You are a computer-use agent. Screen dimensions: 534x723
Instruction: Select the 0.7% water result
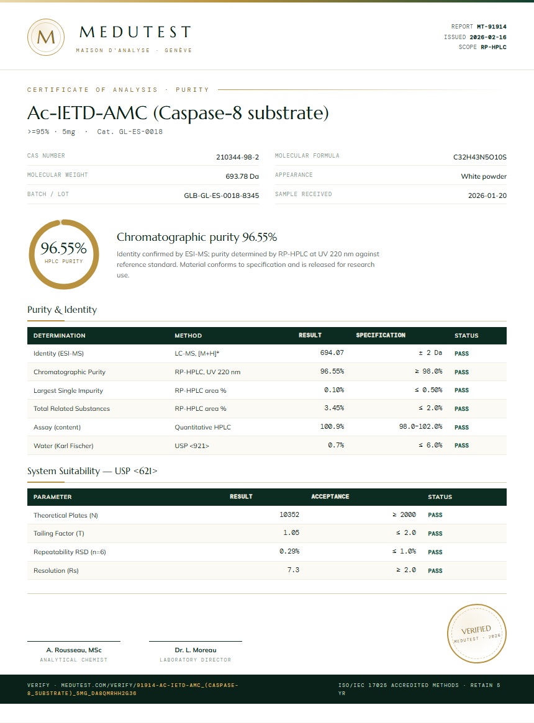336,446
